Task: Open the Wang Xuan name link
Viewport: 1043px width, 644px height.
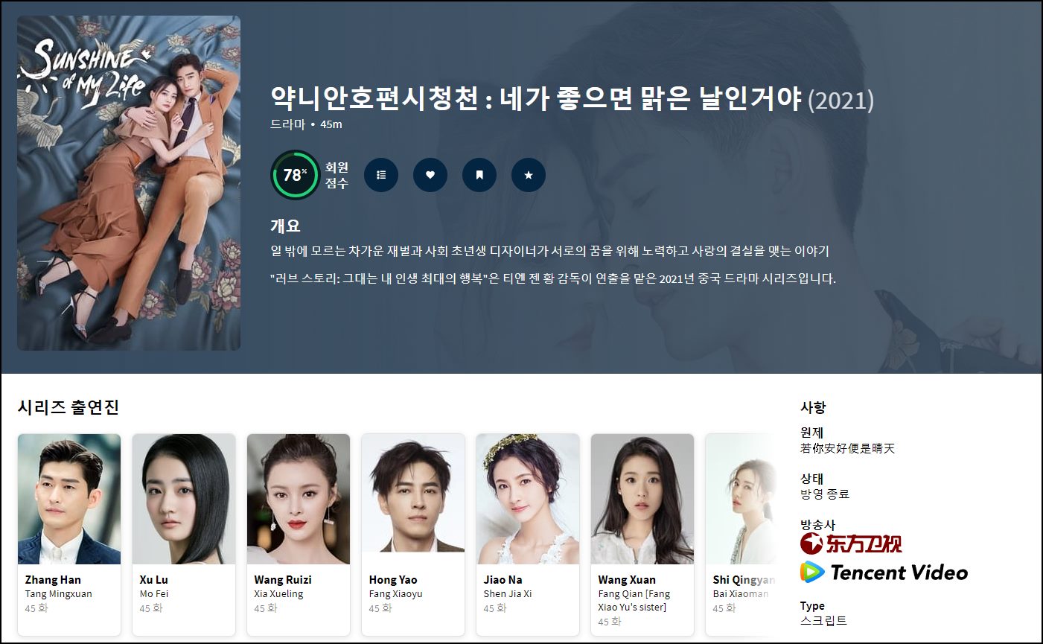Action: tap(627, 579)
